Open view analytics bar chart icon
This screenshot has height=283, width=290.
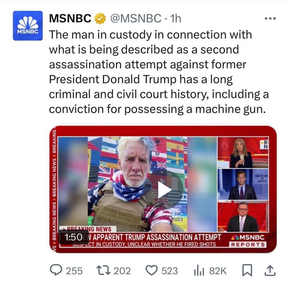[x=199, y=271]
